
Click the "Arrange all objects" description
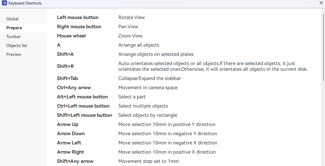coord(139,45)
